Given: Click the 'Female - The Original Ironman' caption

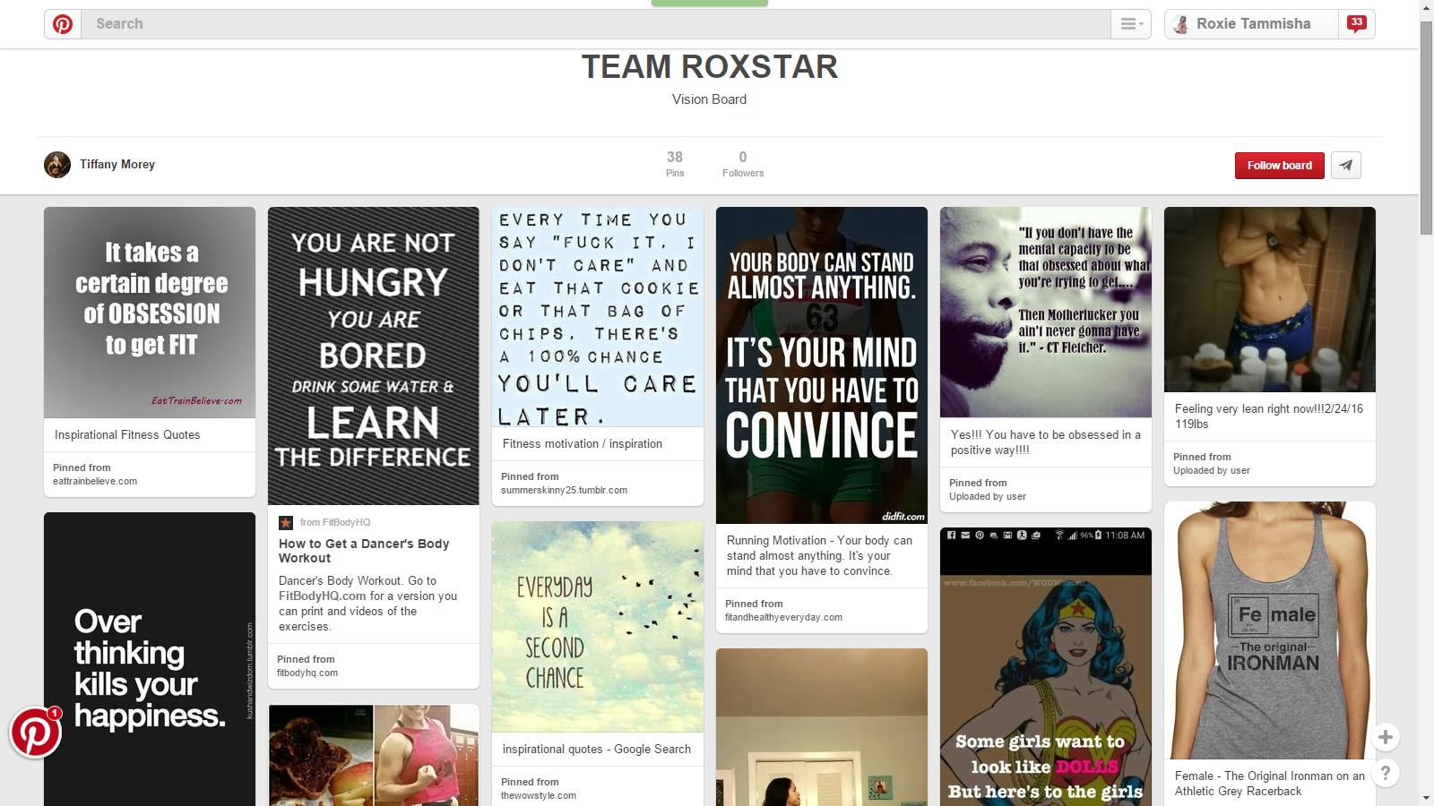Looking at the screenshot, I should (1270, 784).
